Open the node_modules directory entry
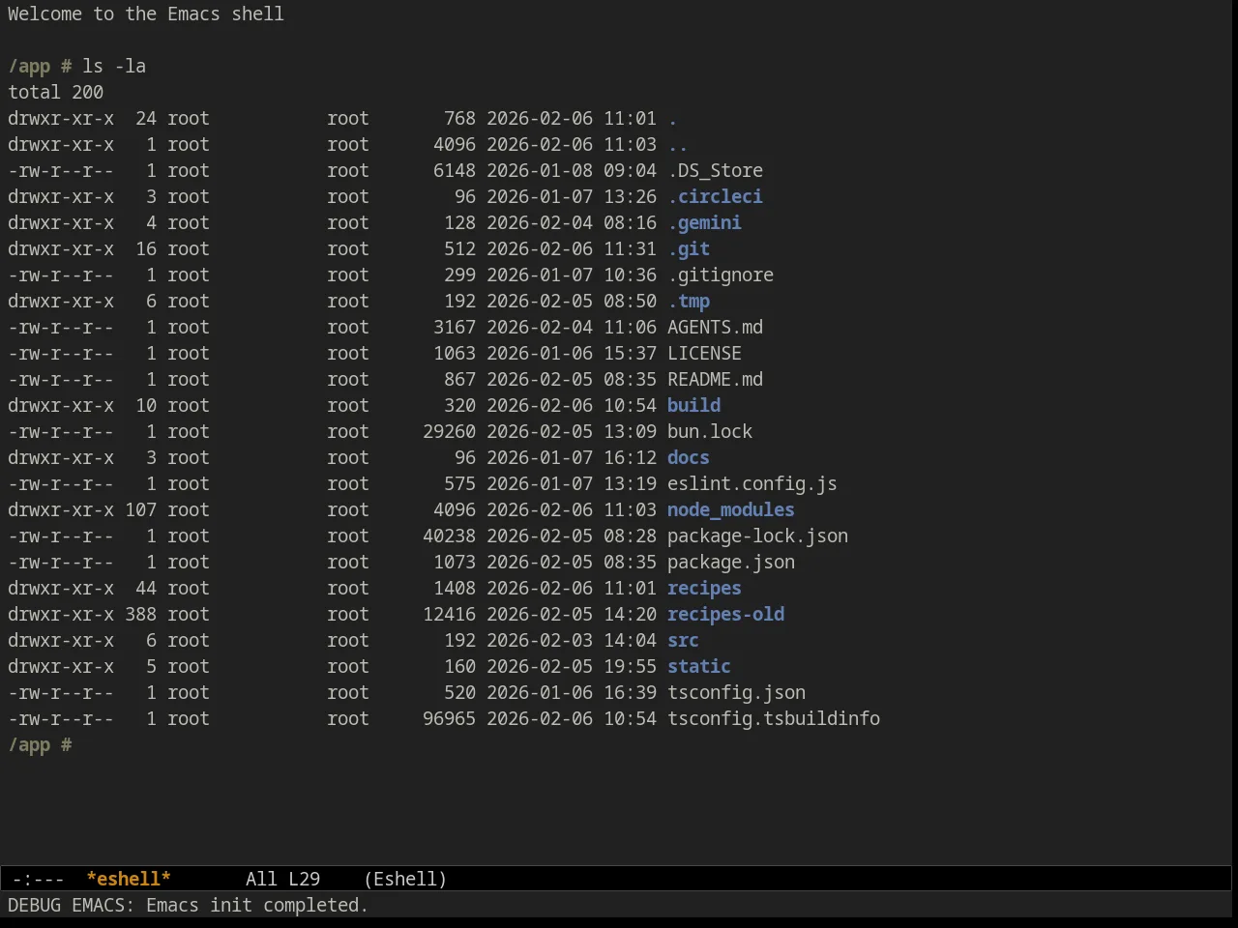This screenshot has height=928, width=1238. 731,509
